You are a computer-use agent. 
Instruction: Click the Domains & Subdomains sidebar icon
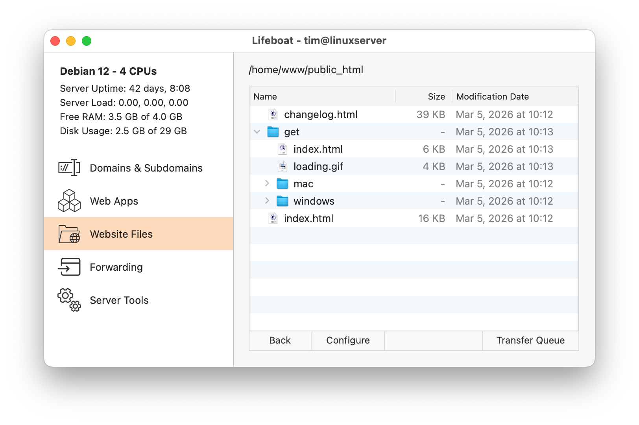pyautogui.click(x=68, y=168)
